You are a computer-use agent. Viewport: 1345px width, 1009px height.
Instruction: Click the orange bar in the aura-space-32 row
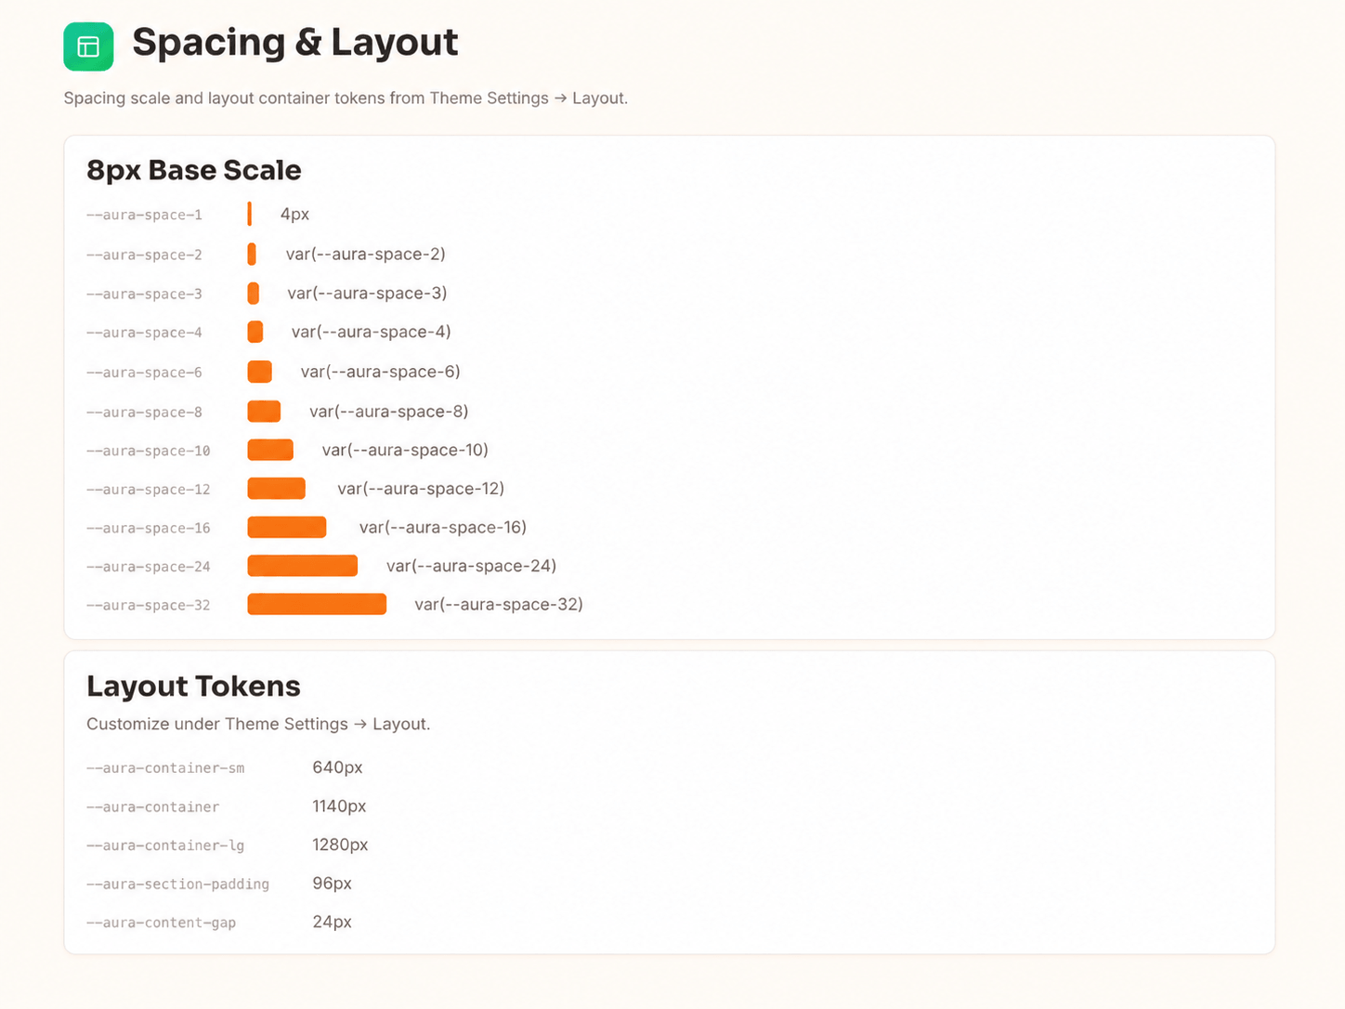[x=317, y=604]
